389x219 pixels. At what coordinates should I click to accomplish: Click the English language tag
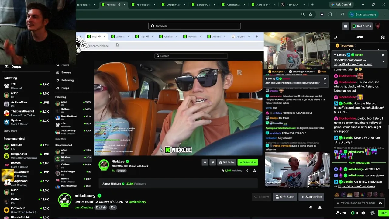click(x=101, y=207)
